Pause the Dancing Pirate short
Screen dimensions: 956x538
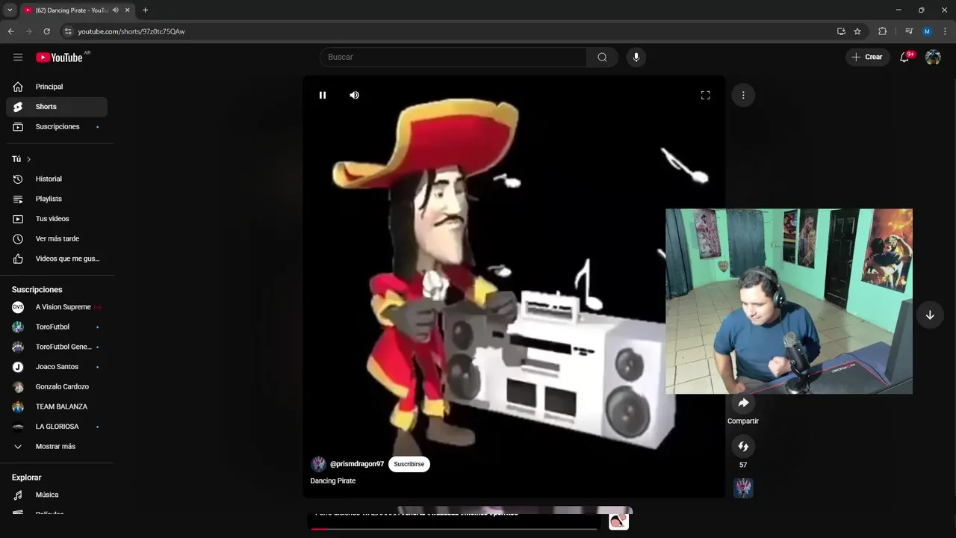[323, 95]
